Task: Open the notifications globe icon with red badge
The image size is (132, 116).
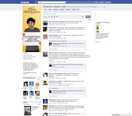Action: coord(36,2)
